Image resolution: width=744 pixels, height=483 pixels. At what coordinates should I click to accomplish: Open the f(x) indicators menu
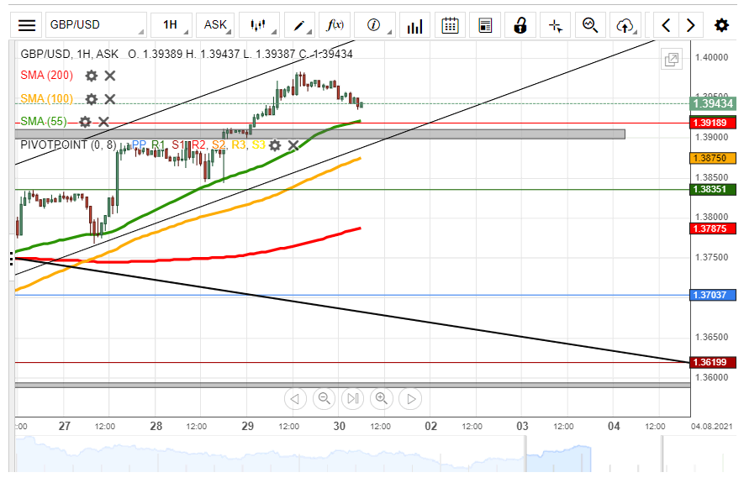click(335, 25)
